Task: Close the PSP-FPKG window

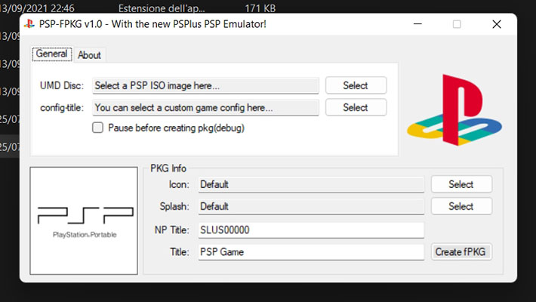Action: pyautogui.click(x=497, y=24)
